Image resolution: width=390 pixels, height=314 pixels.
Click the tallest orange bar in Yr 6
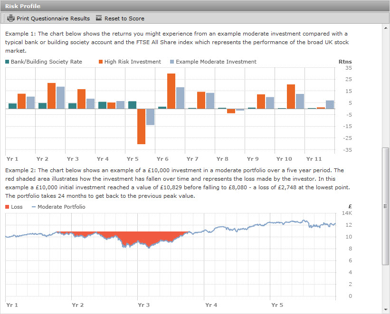(x=171, y=91)
